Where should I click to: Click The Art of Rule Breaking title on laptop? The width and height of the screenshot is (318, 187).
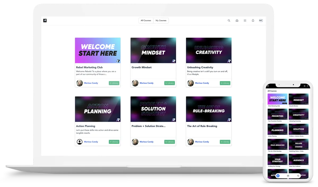click(202, 126)
